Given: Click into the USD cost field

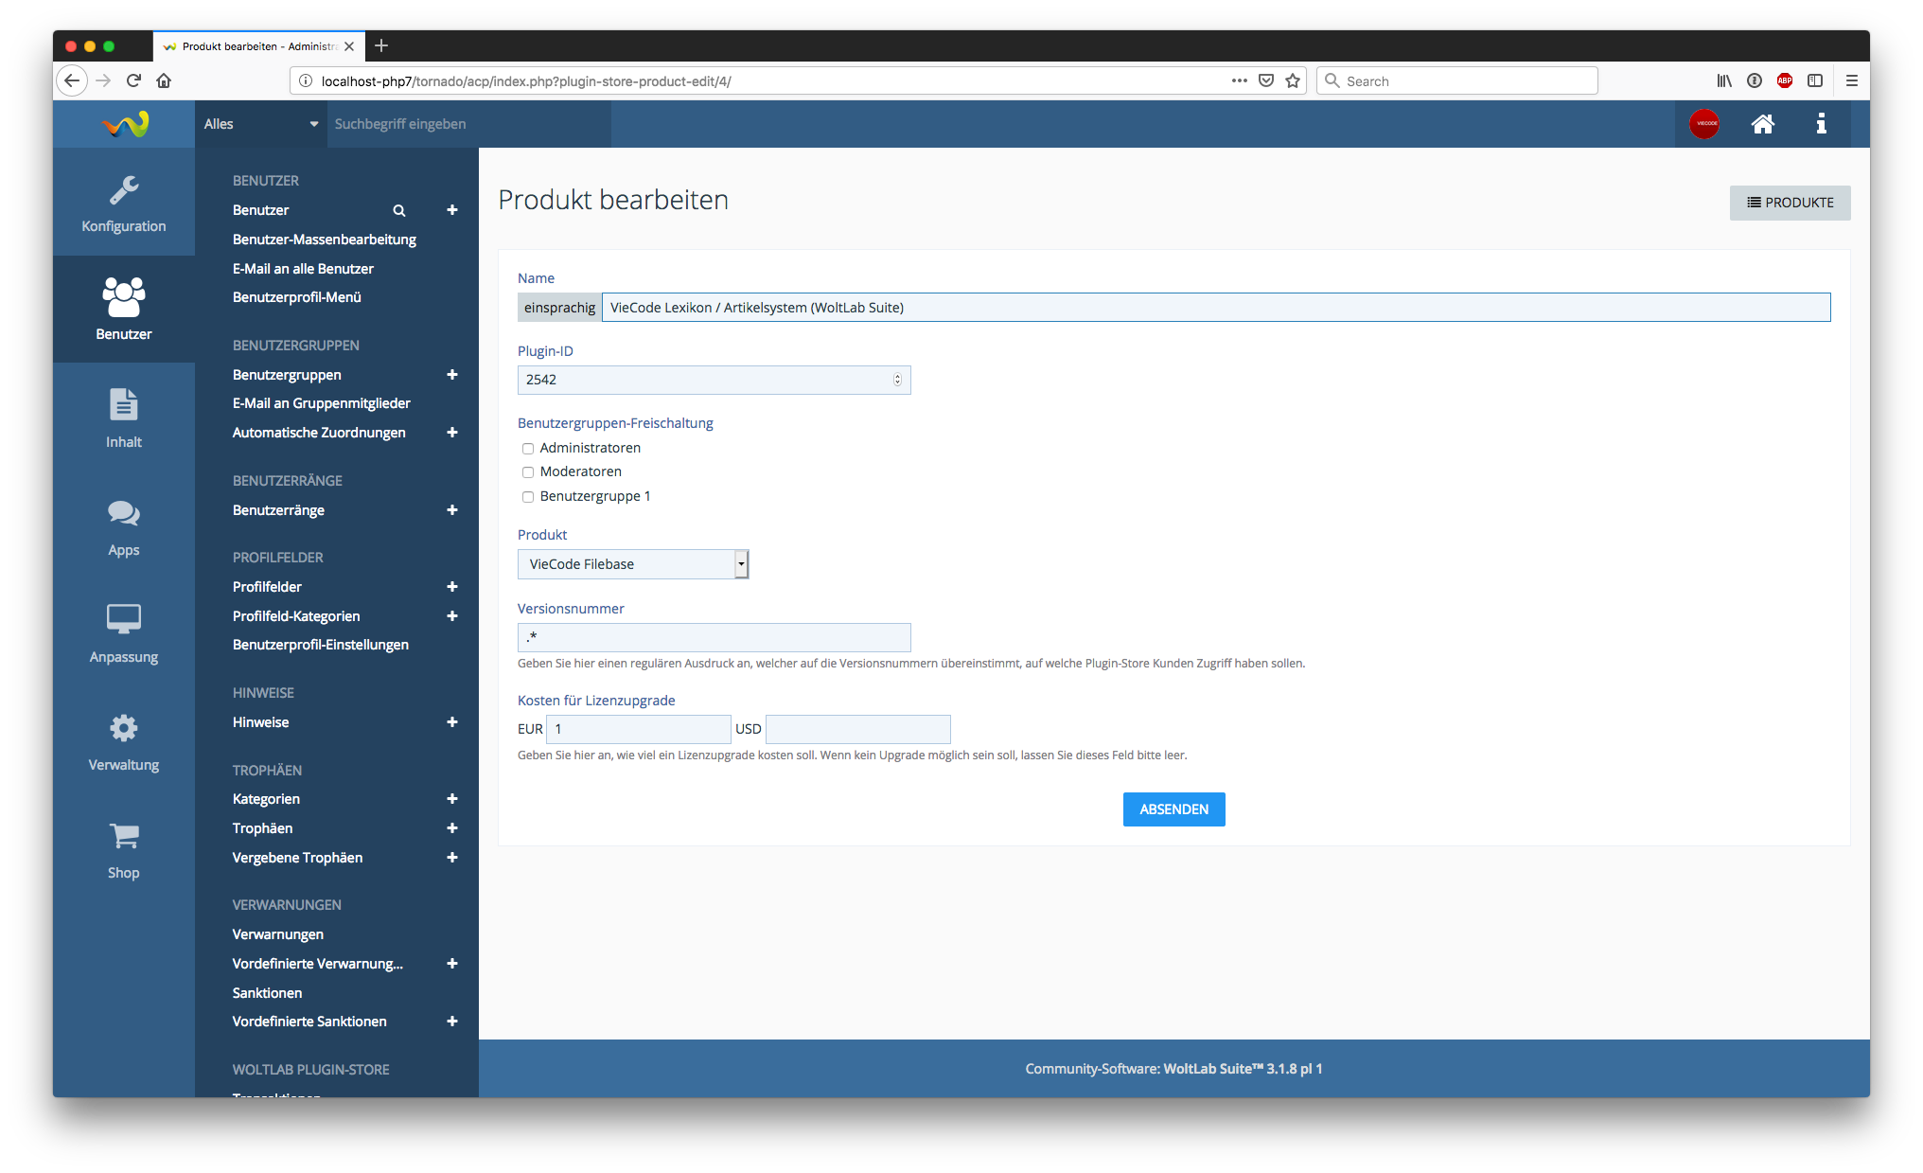Looking at the screenshot, I should point(857,729).
